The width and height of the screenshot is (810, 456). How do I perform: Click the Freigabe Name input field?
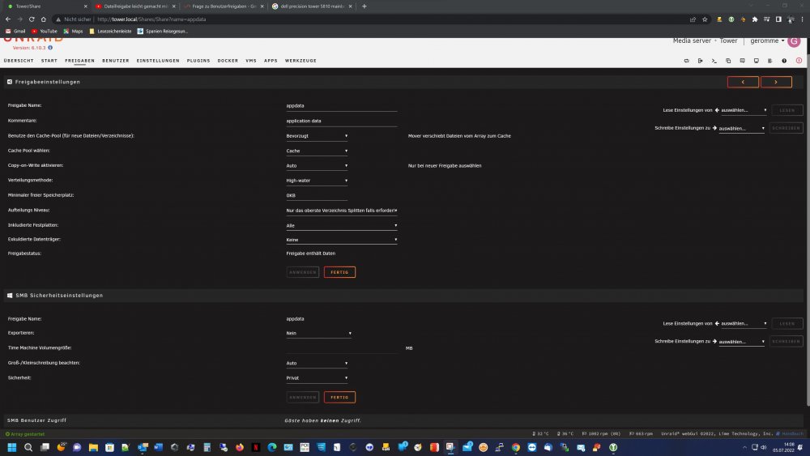pyautogui.click(x=342, y=106)
